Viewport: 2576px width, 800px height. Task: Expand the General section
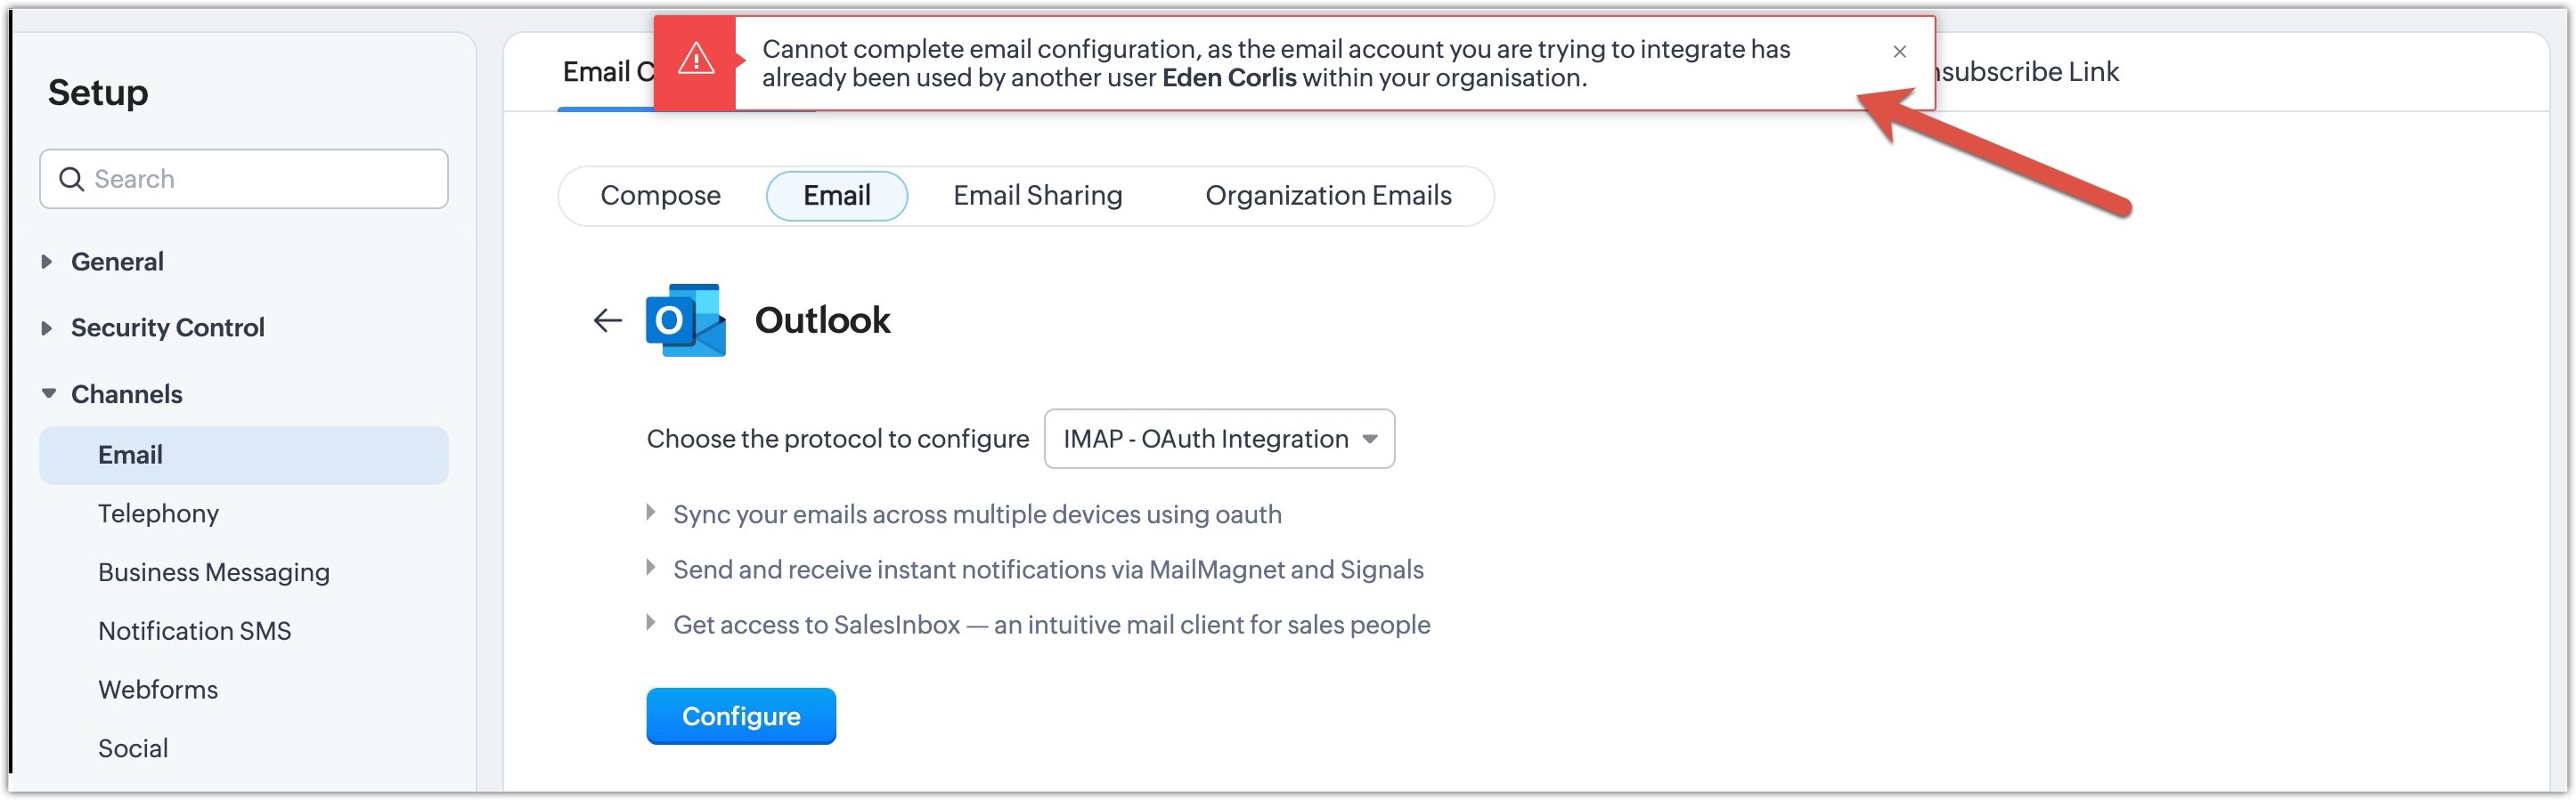click(46, 262)
